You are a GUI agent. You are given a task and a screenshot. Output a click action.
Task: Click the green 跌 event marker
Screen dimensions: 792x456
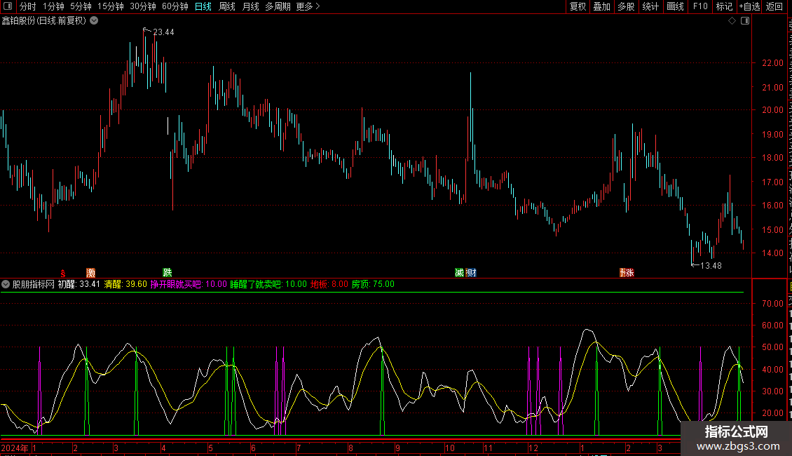(167, 273)
